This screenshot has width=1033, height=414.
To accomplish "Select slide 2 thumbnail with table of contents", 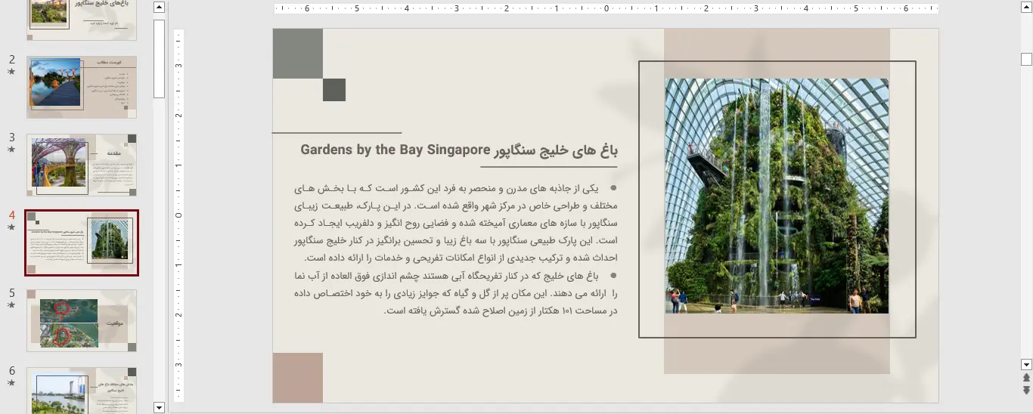I will [82, 86].
